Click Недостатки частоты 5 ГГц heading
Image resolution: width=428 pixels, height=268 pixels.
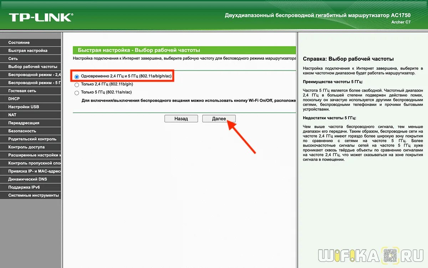click(329, 118)
